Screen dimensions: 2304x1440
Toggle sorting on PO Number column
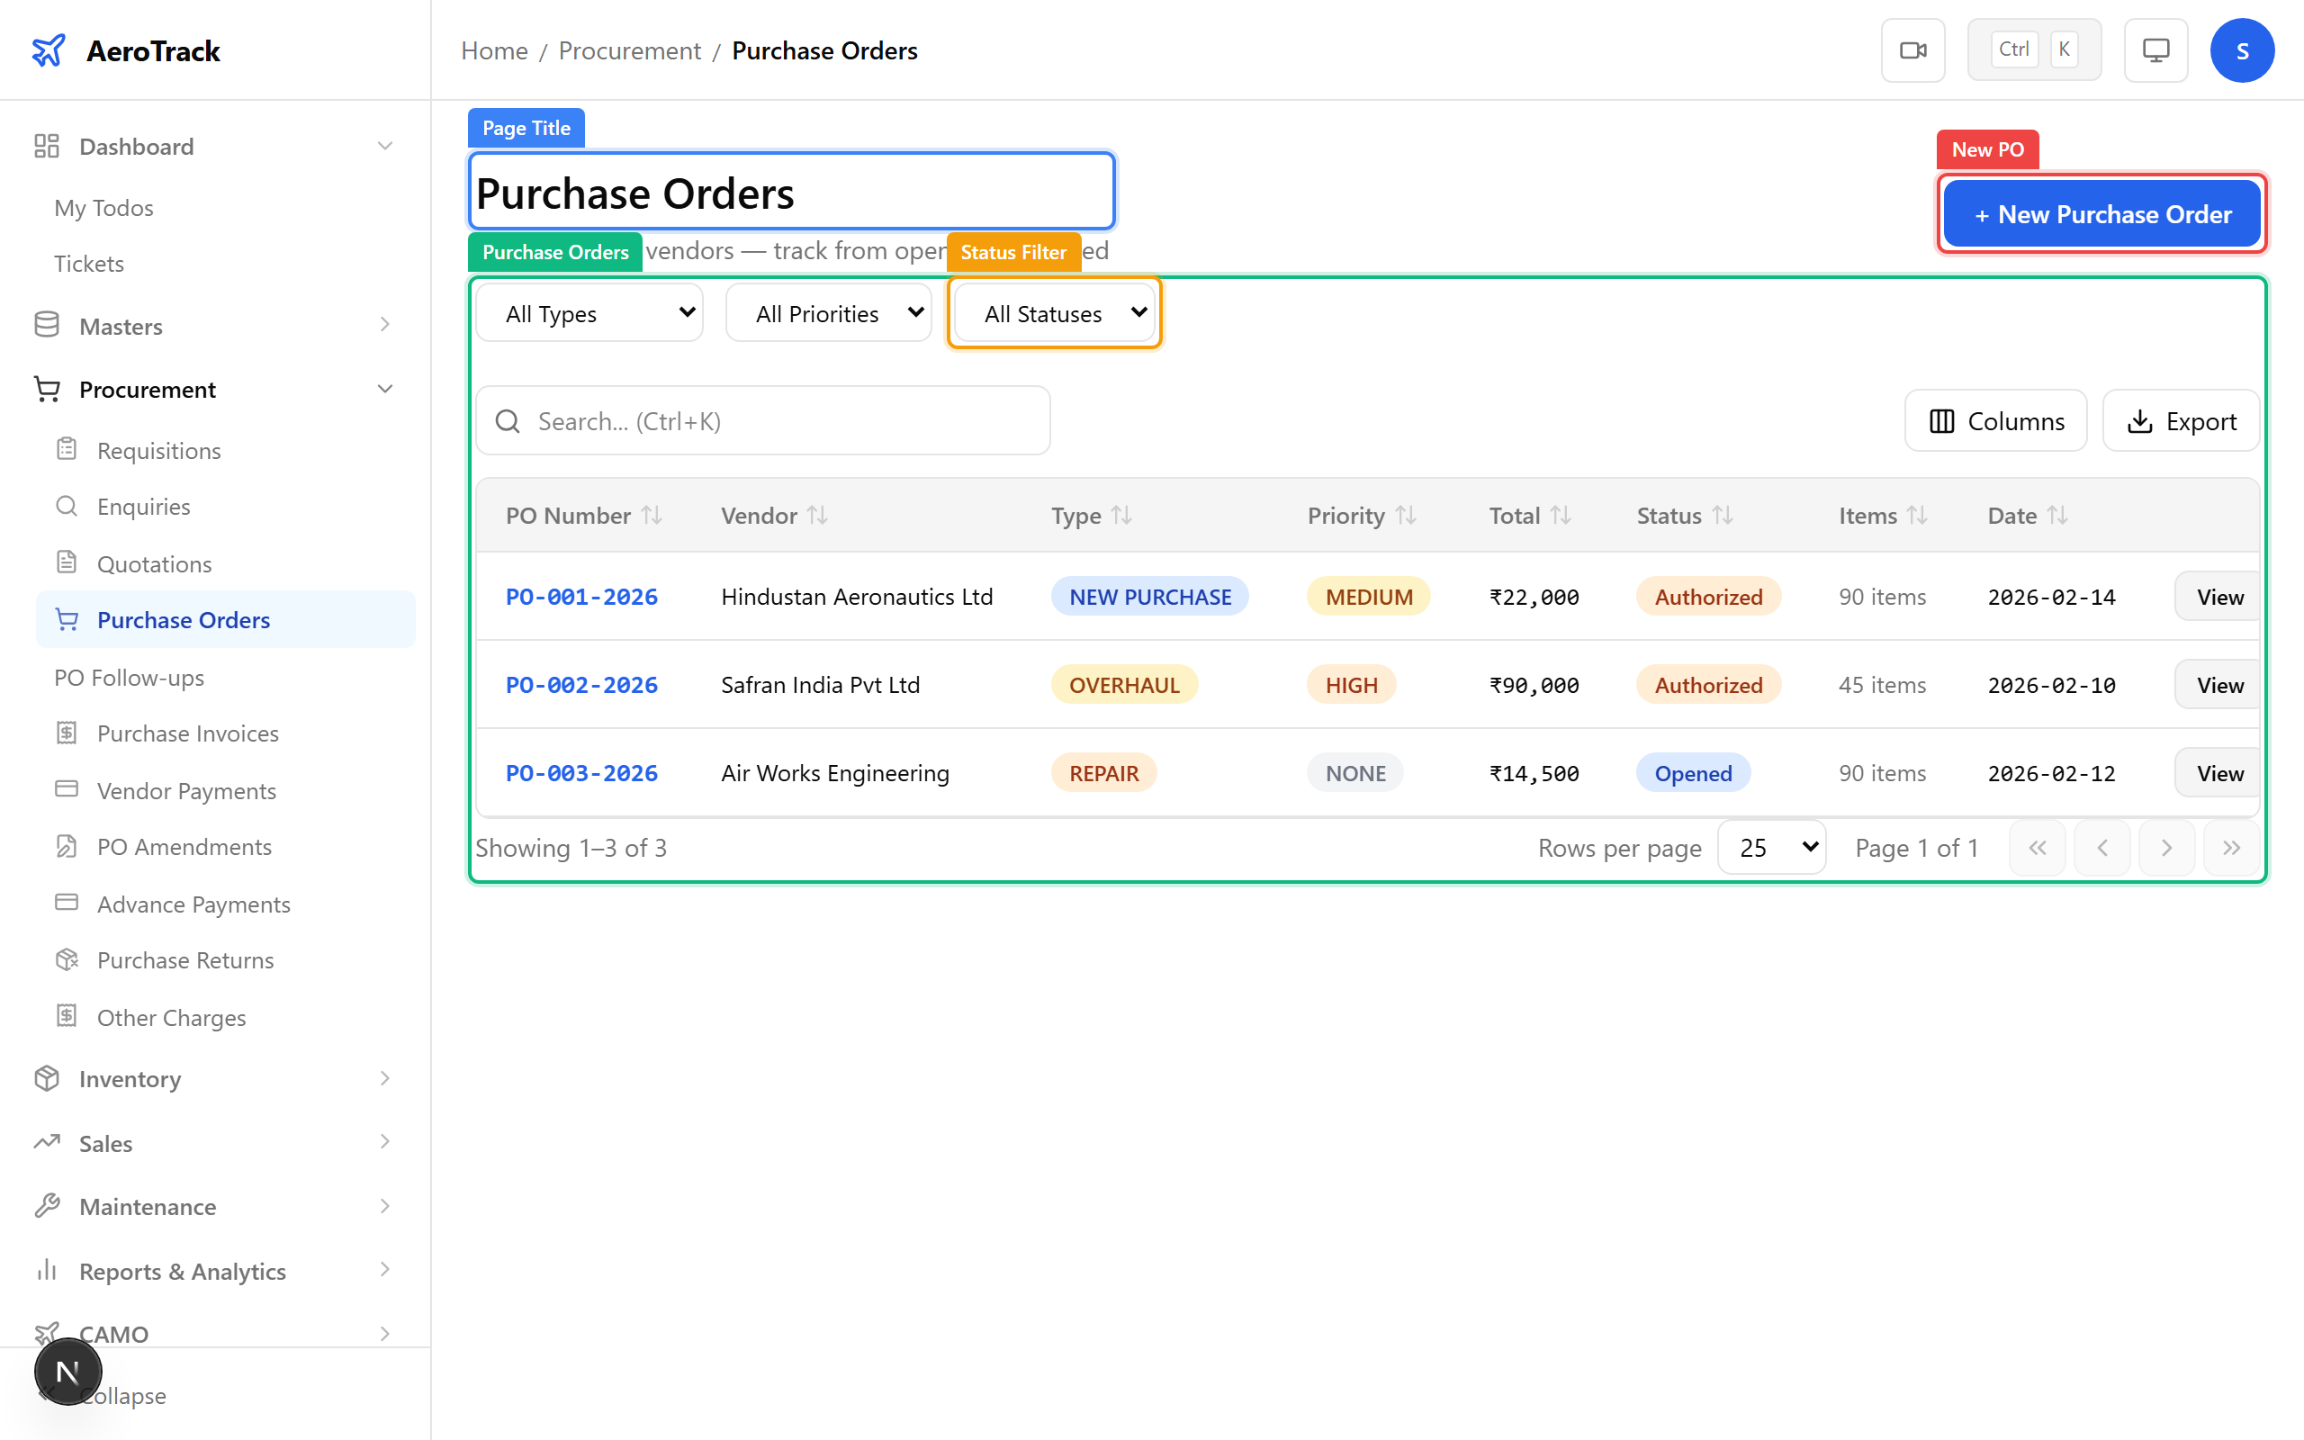tap(653, 514)
